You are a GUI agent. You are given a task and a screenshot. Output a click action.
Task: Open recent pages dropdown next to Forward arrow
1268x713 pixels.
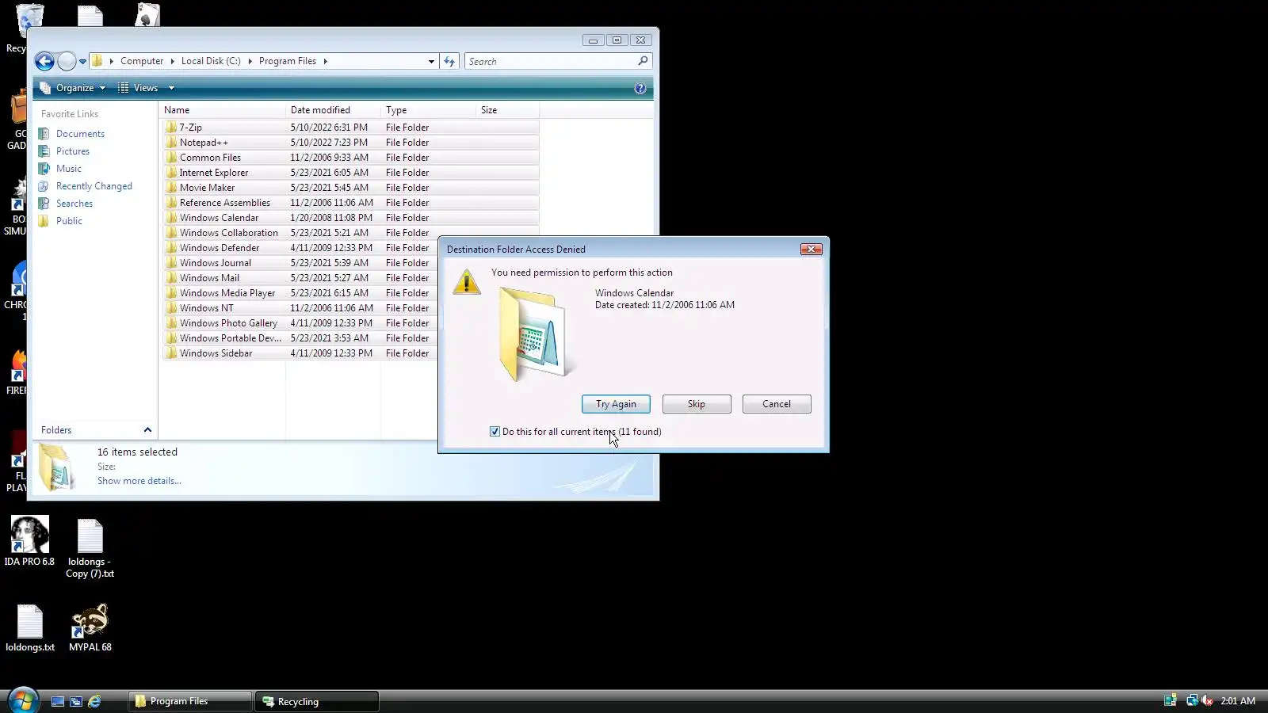tap(82, 62)
